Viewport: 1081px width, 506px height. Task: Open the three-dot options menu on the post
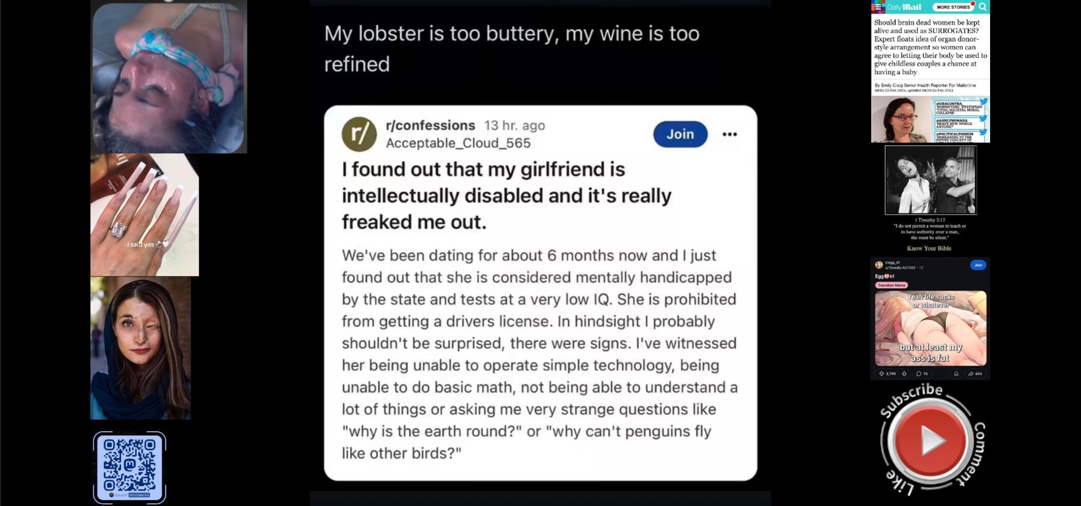[x=730, y=134]
